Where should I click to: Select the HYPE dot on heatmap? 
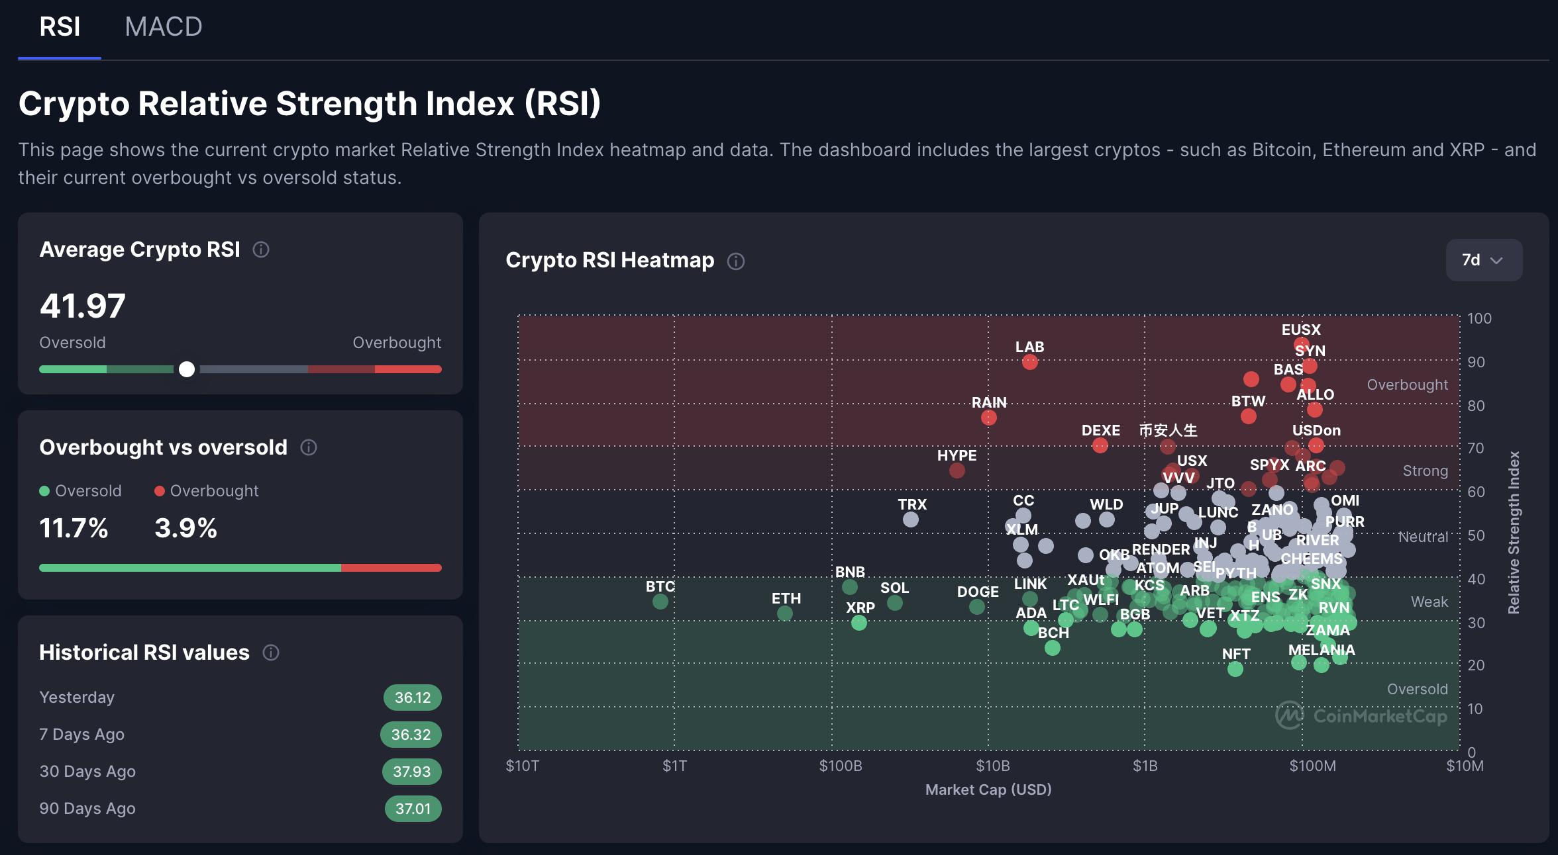pos(957,471)
